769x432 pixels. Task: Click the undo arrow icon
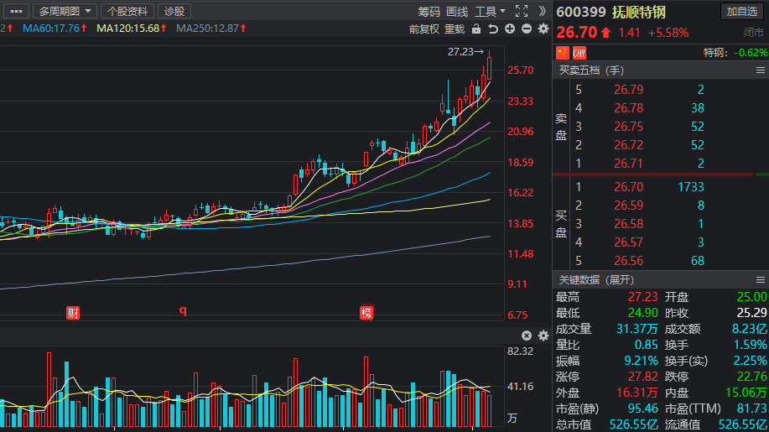[x=493, y=29]
